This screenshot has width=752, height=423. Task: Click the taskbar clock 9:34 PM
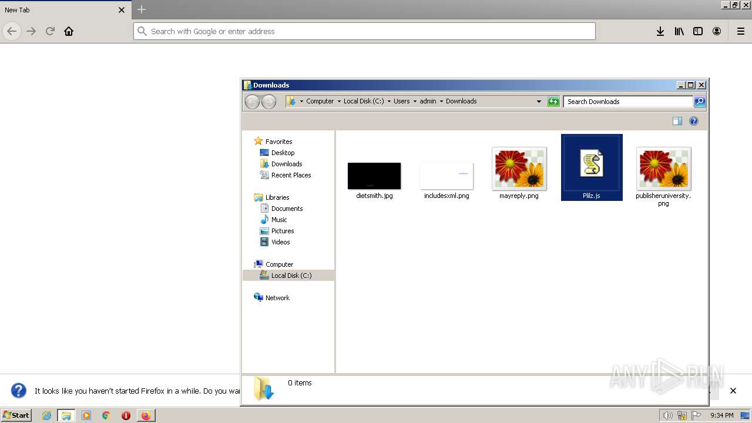pos(721,415)
